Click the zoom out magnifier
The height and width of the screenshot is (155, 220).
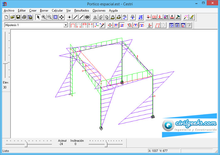pos(49,17)
